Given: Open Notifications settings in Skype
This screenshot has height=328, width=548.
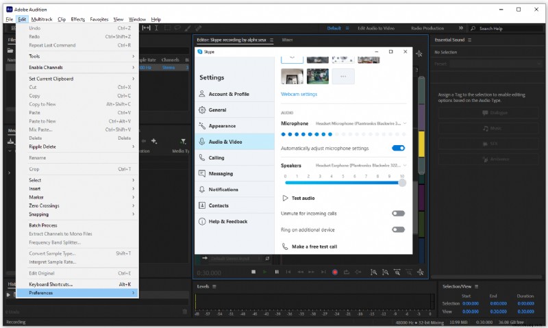Looking at the screenshot, I should click(234, 189).
